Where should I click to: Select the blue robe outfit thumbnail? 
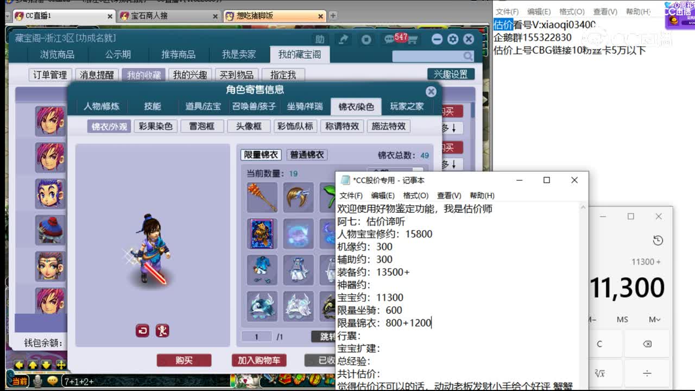pos(262,270)
